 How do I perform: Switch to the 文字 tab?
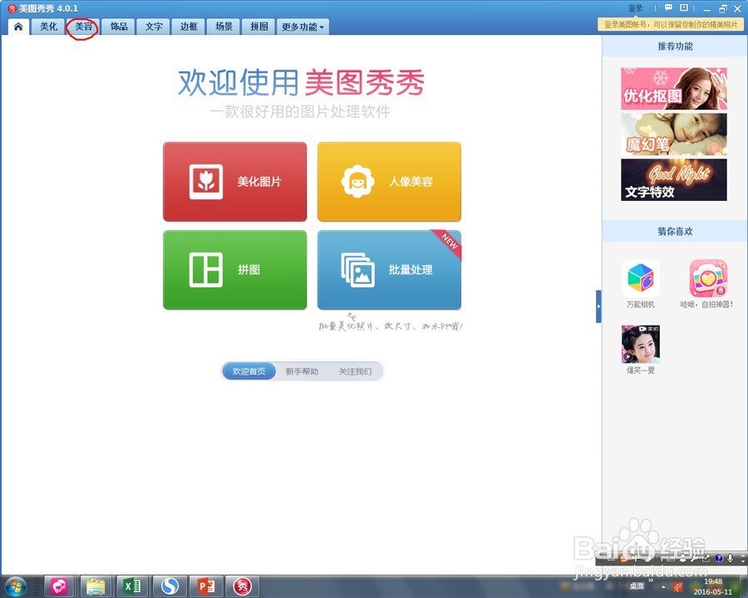pos(154,27)
